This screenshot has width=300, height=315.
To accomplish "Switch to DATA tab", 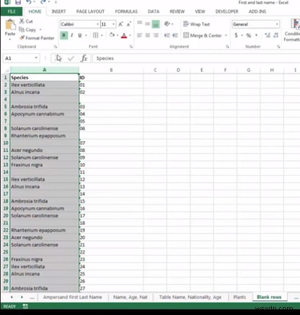I will [x=154, y=12].
